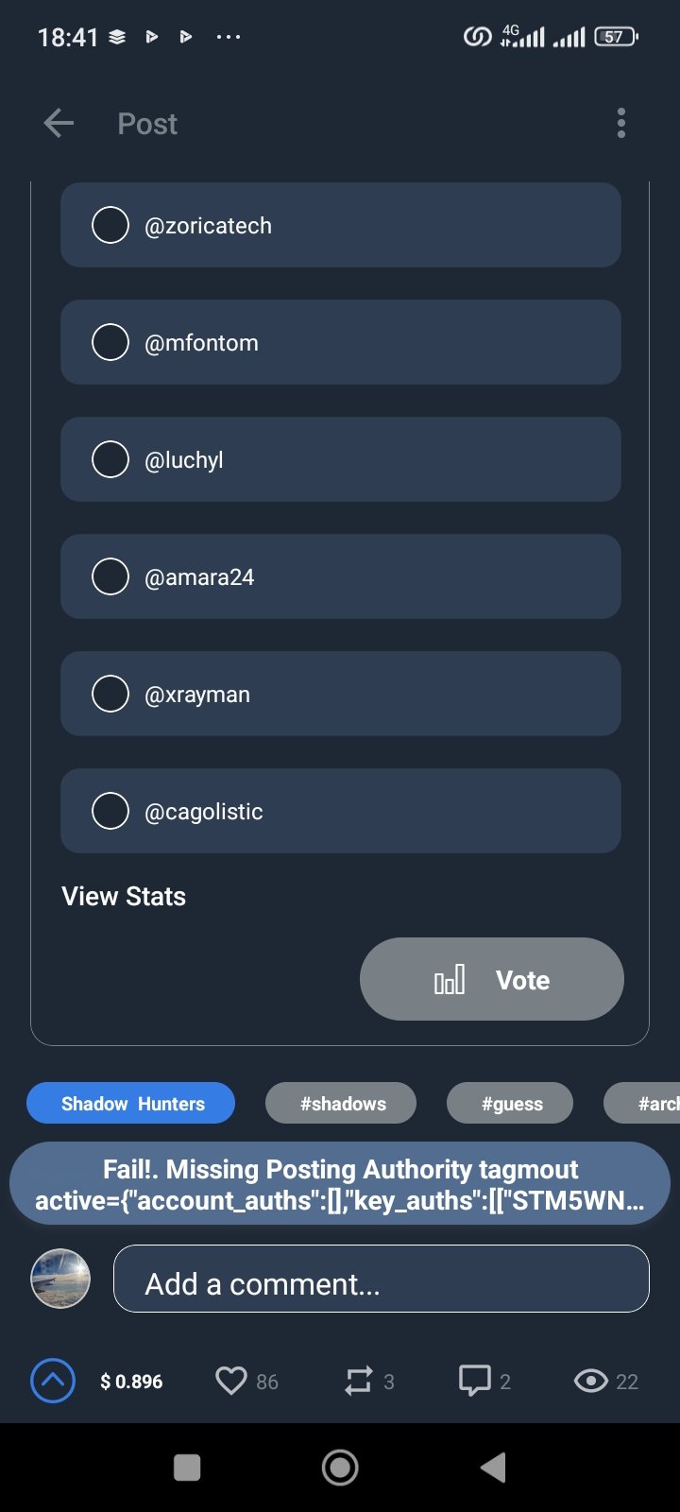Open comments via speech bubble icon

[475, 1381]
